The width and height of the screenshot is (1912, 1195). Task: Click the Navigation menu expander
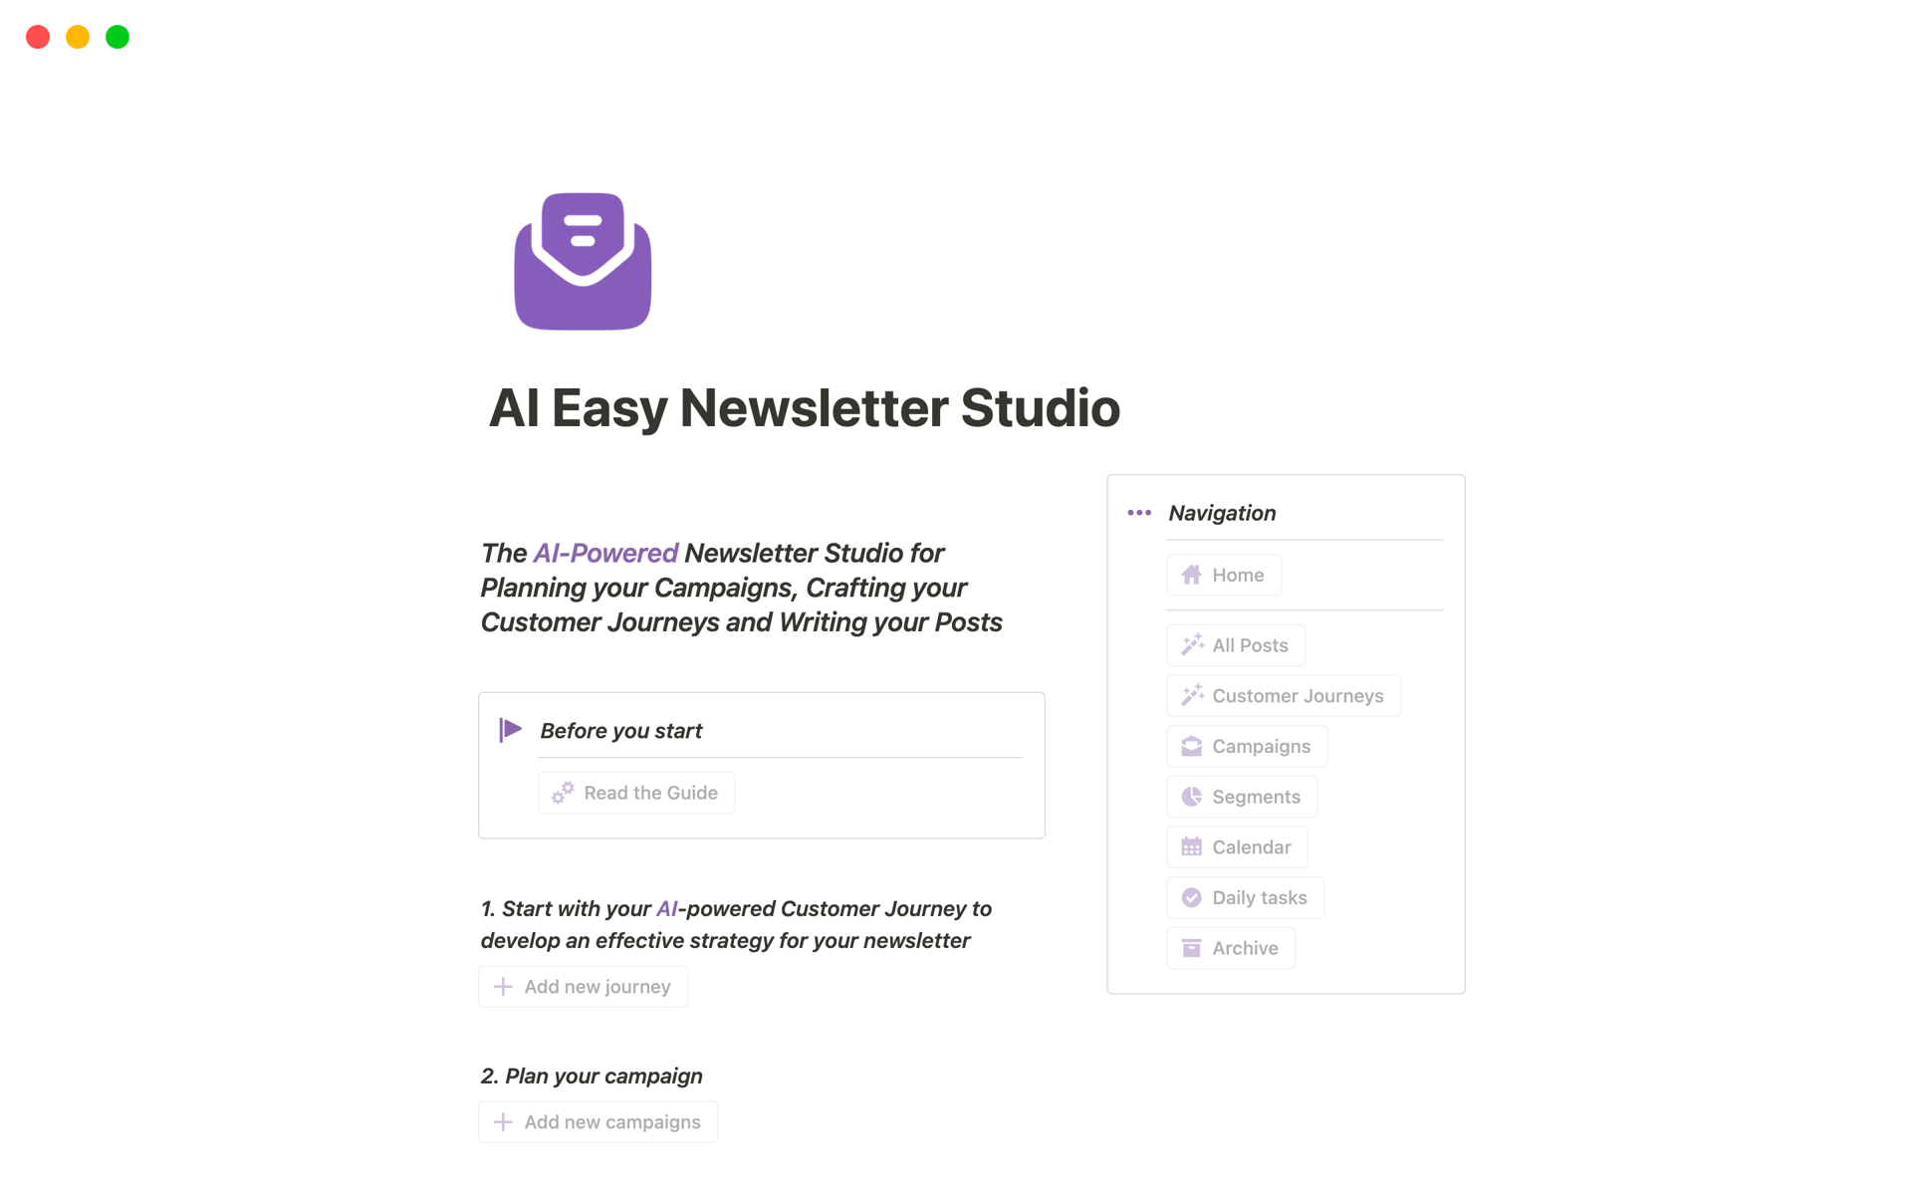pyautogui.click(x=1140, y=512)
